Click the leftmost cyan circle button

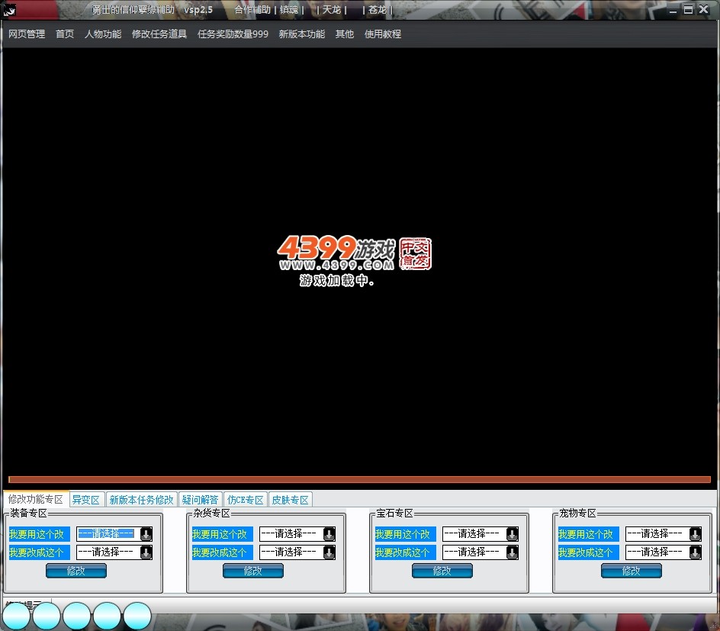point(16,616)
